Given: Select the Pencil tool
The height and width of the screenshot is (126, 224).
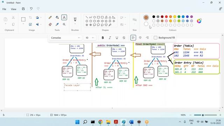Looking at the screenshot, I should 50,17.
